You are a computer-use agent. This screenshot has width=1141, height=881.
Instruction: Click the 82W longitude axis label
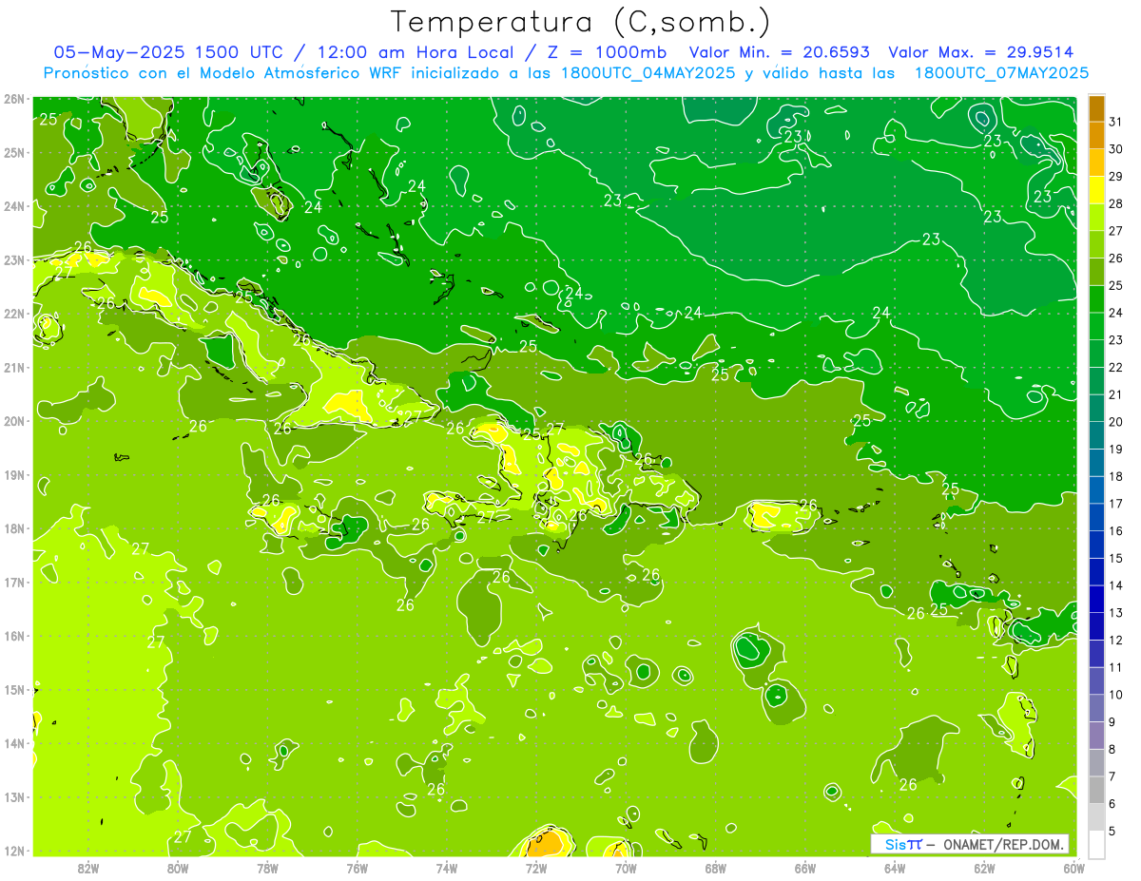[x=88, y=868]
